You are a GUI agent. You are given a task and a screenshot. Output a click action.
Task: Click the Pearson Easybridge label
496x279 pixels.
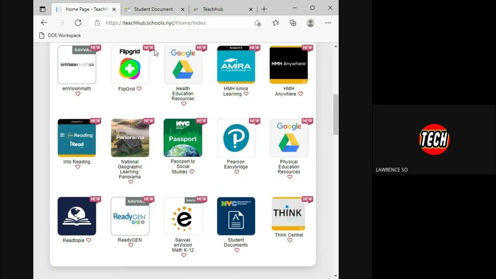point(236,164)
